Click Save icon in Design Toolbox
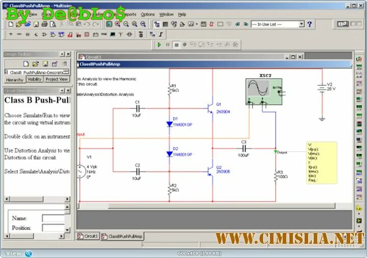The height and width of the screenshot is (258, 367). [x=45, y=64]
